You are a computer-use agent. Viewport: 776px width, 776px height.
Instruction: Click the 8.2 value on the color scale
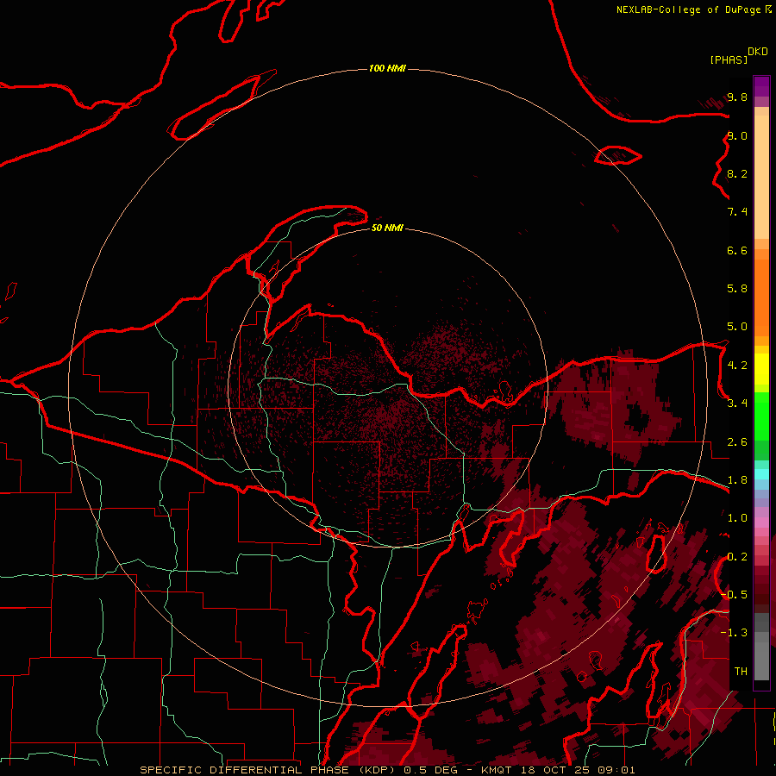click(737, 173)
